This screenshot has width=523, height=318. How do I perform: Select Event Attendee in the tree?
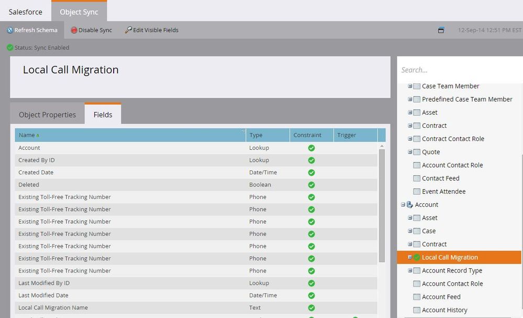pyautogui.click(x=443, y=192)
